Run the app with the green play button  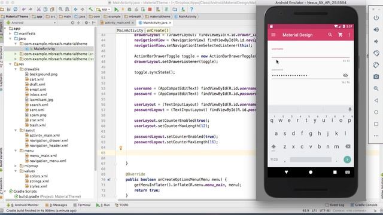pos(116,10)
